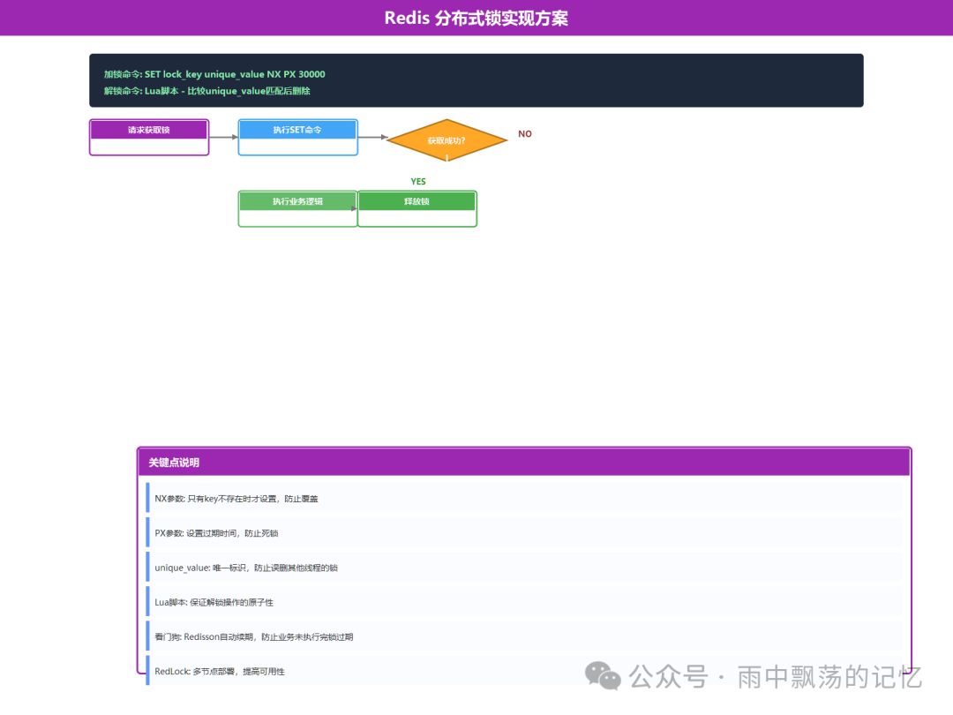Click the blue bar beside NX参数 entry
The height and width of the screenshot is (715, 953).
tap(147, 498)
